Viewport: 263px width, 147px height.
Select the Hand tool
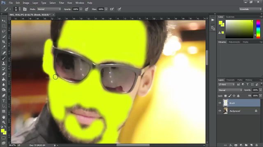4,117
